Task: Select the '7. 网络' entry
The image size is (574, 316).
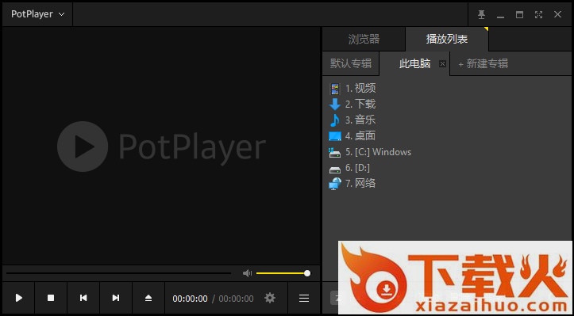Action: [x=360, y=184]
